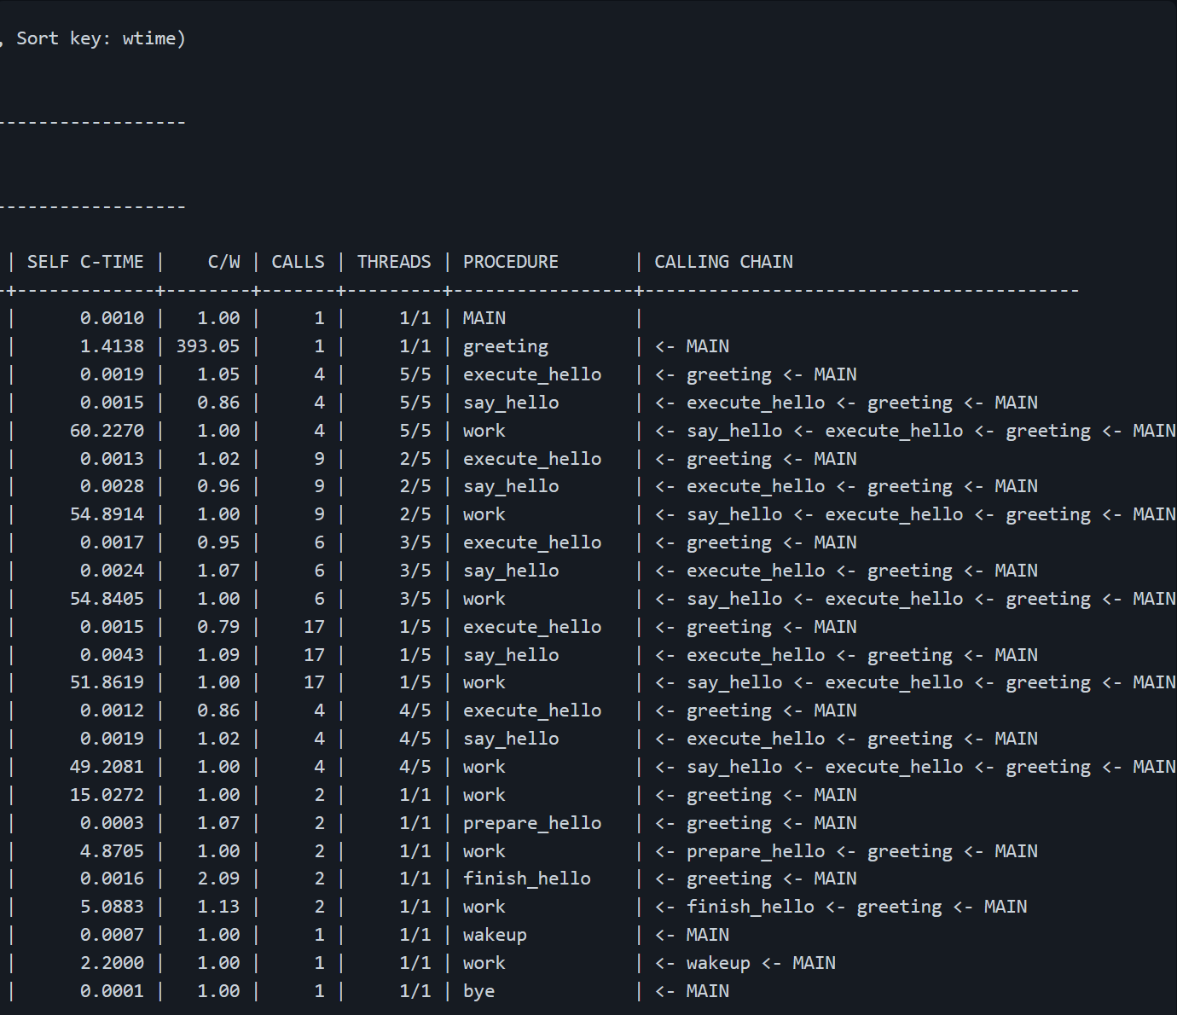The width and height of the screenshot is (1177, 1015).
Task: Click the 'wakeup <- MAIN' calling chain
Action: 745,963
